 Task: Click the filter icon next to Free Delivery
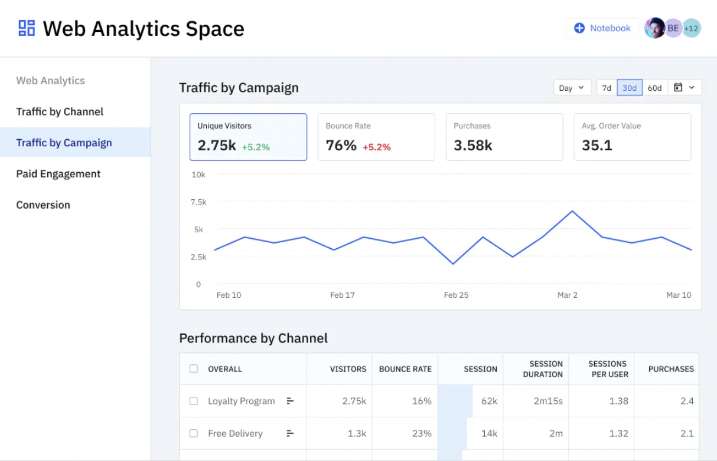pyautogui.click(x=290, y=433)
